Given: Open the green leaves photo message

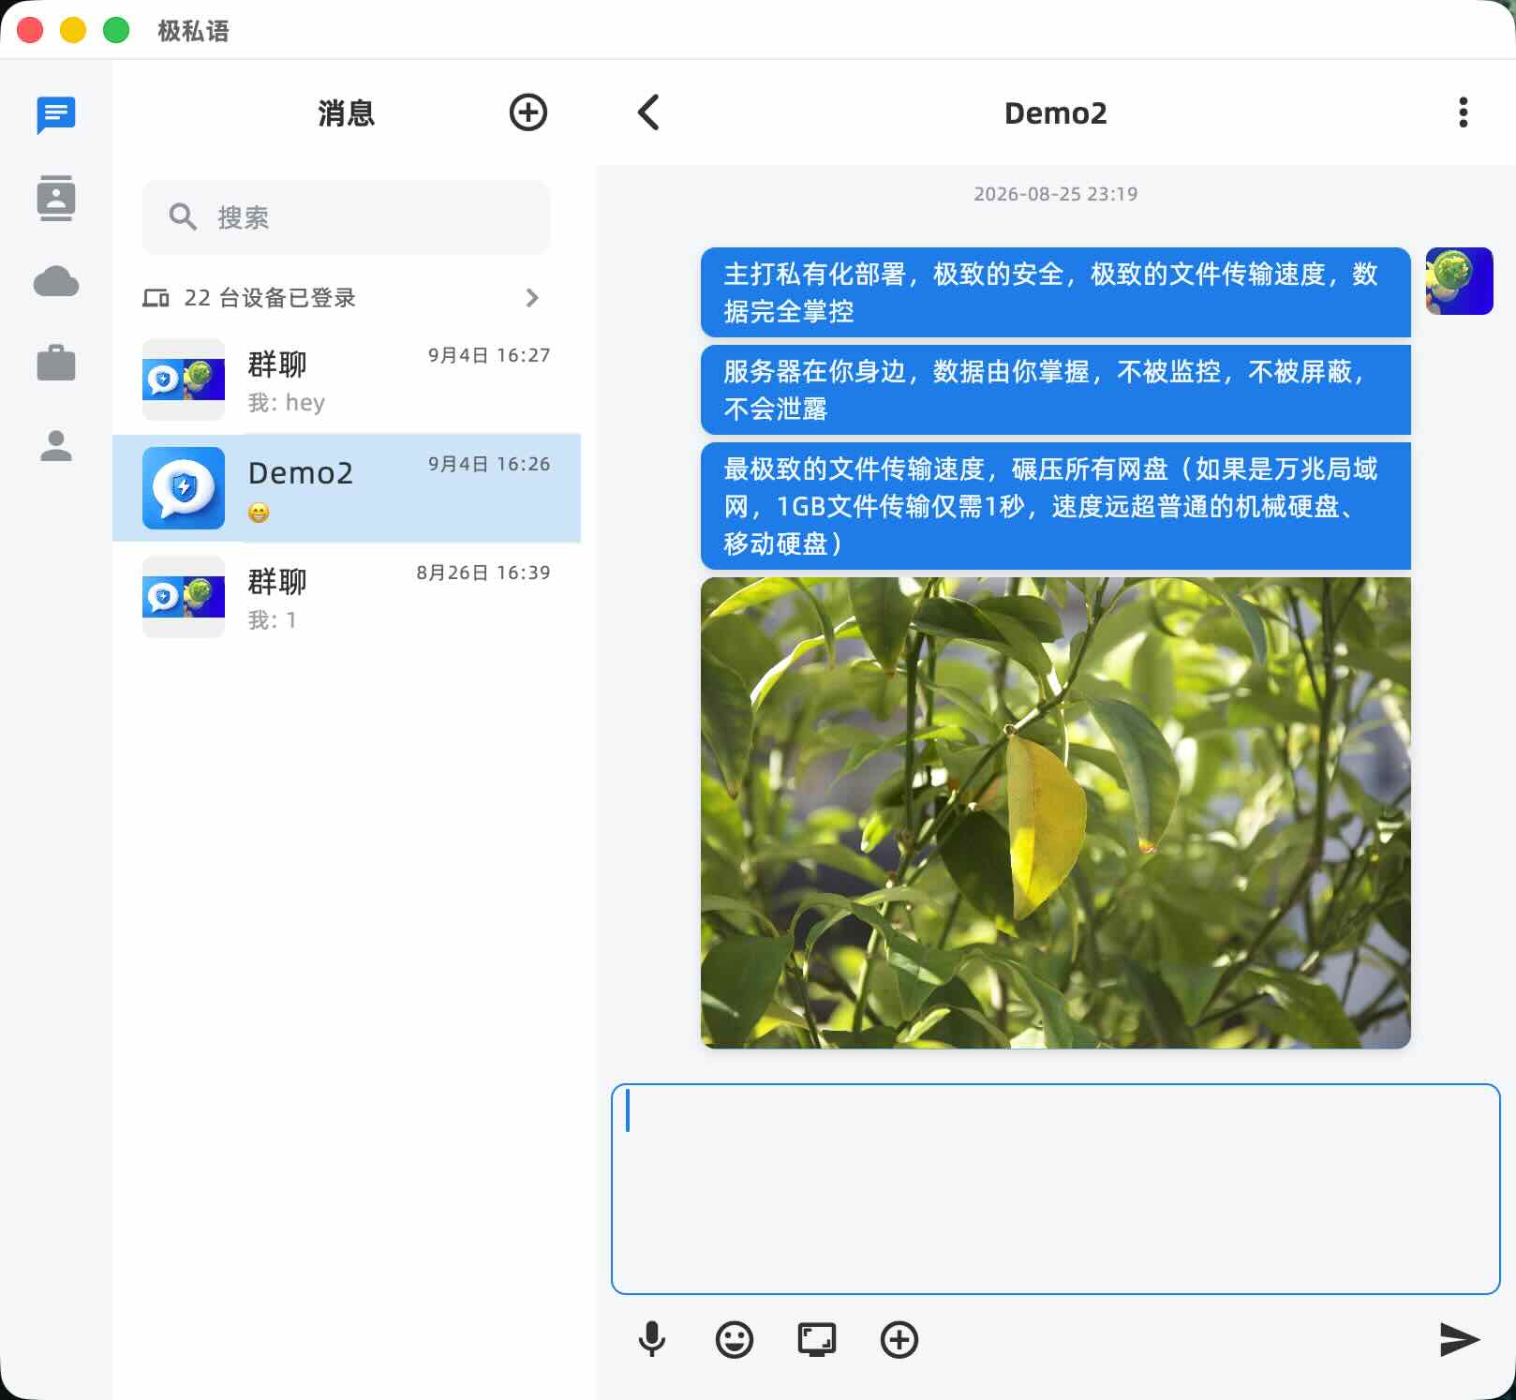Looking at the screenshot, I should coord(1055,812).
